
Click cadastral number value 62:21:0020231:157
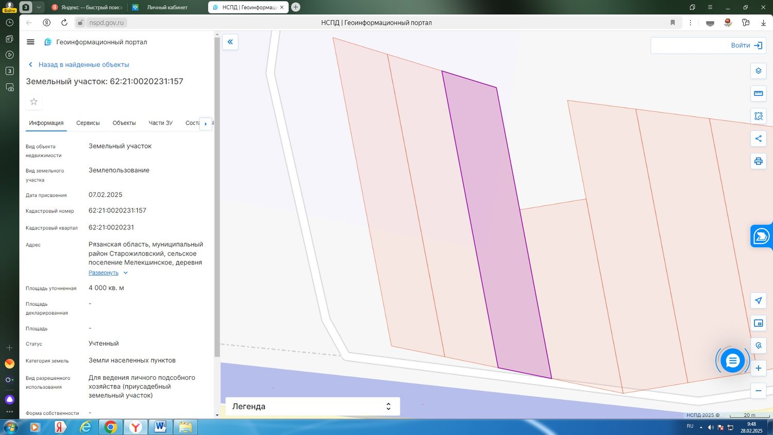pos(117,210)
